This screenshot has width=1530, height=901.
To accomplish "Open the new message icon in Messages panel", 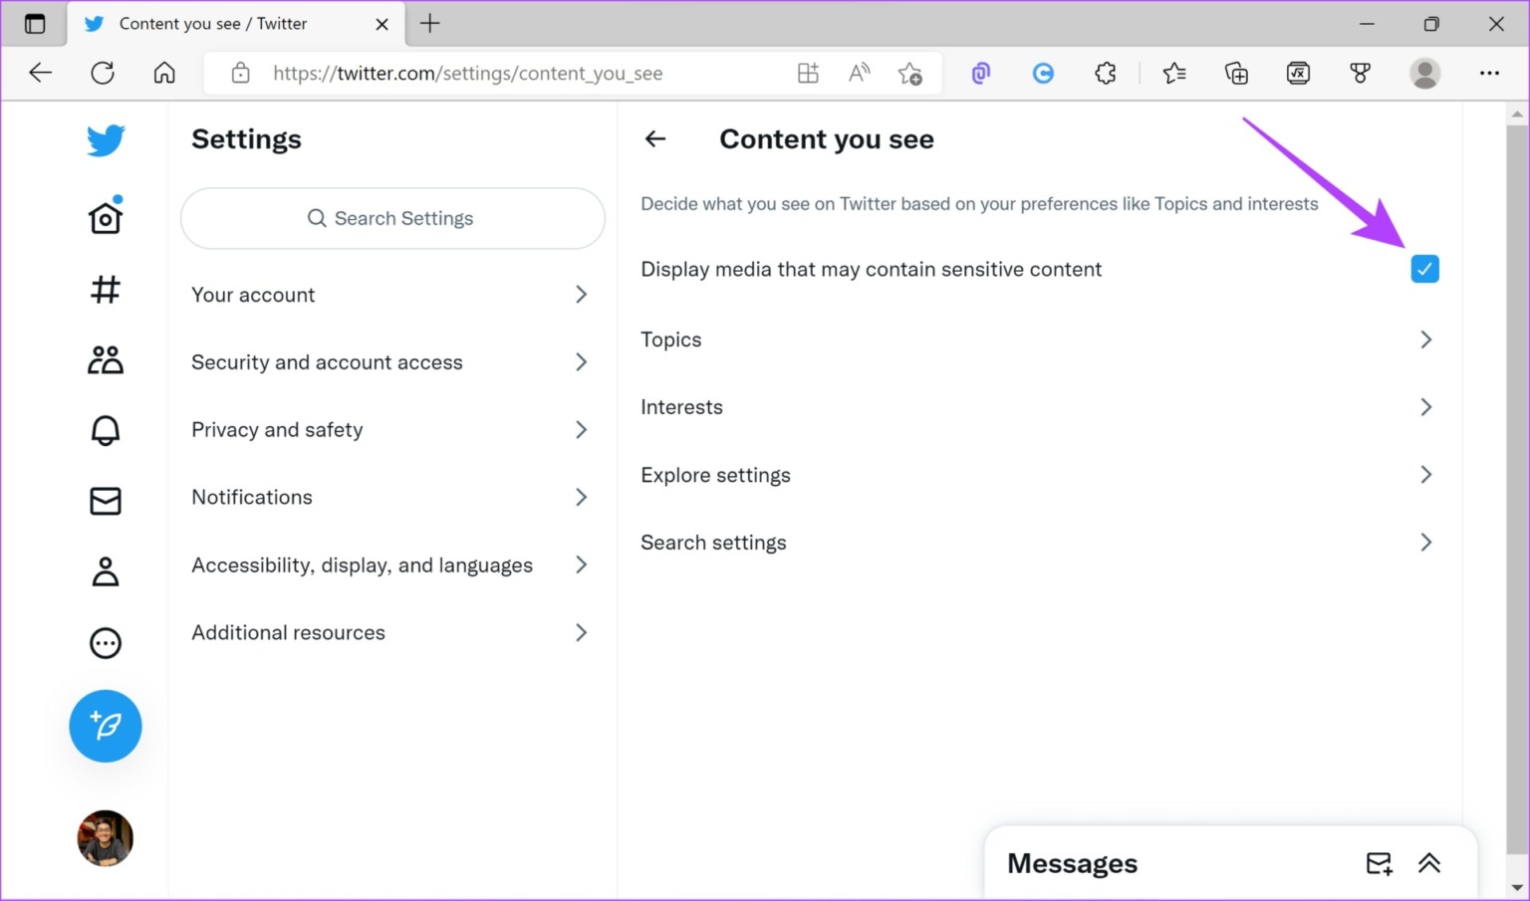I will tap(1379, 863).
